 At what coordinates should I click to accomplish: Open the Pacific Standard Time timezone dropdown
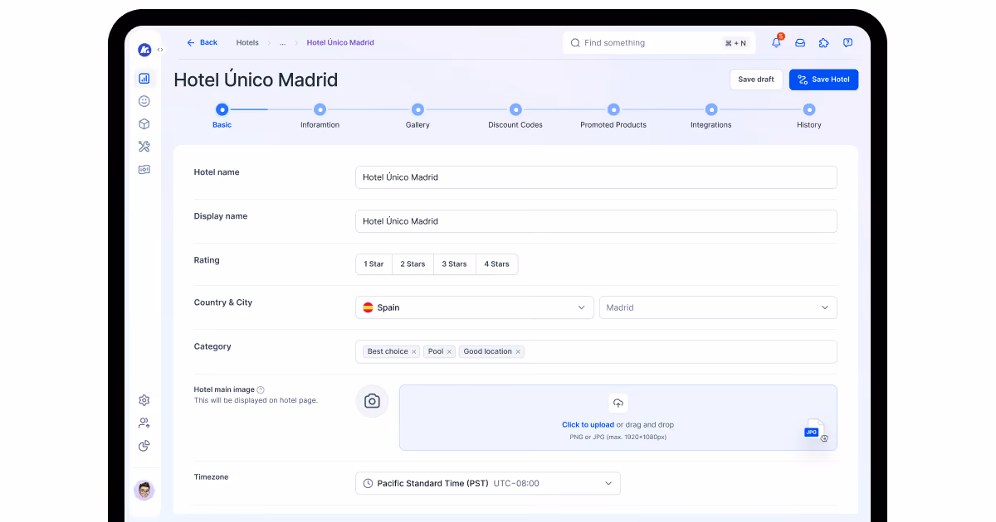point(488,483)
